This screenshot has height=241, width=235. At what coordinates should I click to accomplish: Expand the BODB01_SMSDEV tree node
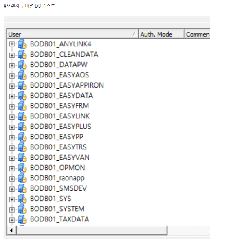12,189
